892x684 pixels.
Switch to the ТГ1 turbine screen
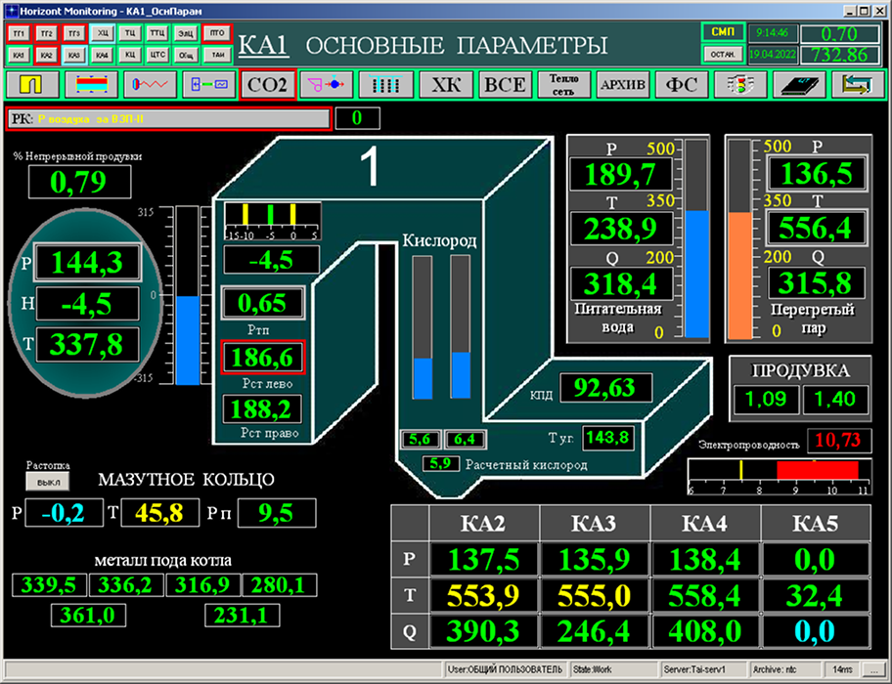tap(19, 33)
